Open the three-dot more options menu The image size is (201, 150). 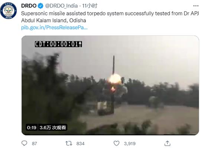point(196,6)
